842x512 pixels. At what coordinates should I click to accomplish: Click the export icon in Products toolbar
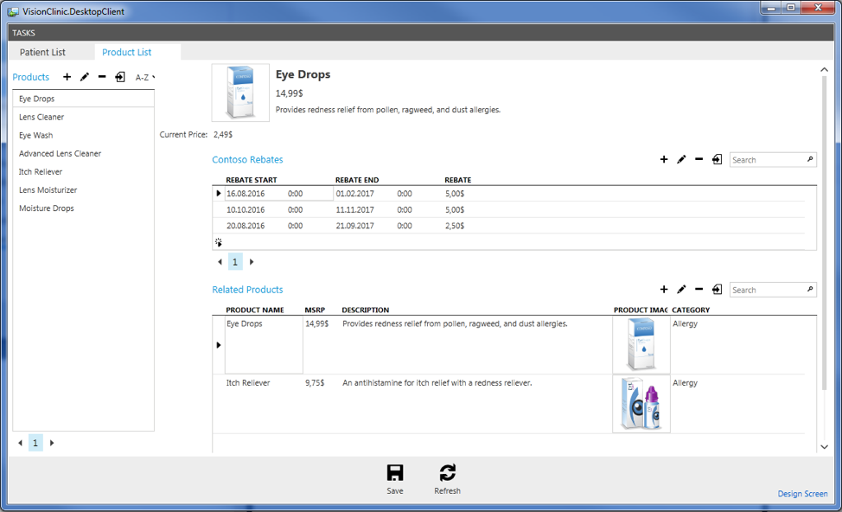pyautogui.click(x=120, y=77)
